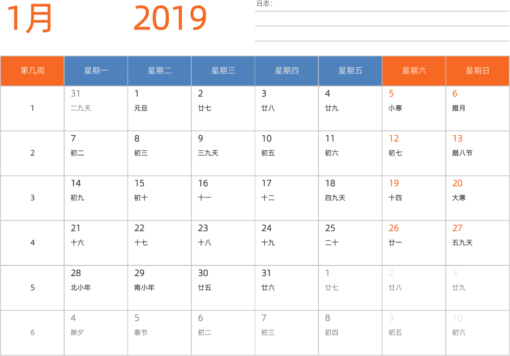Click the date number 14
Screen dimensions: 510x356
[x=76, y=184]
